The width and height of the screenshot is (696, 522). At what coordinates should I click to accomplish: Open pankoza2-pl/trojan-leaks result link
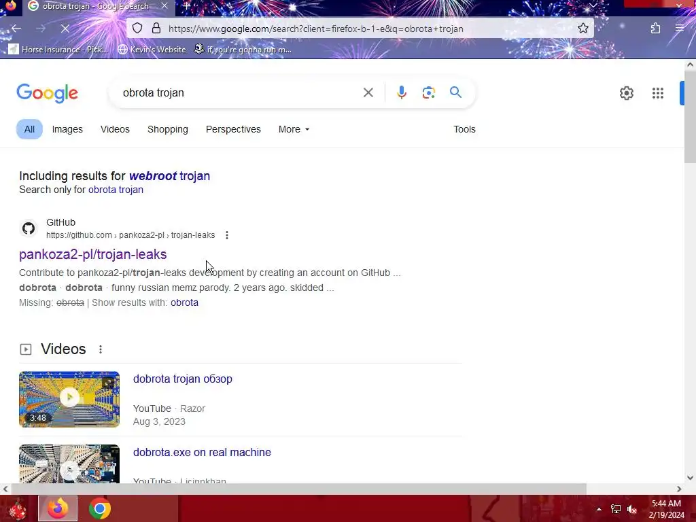[92, 254]
